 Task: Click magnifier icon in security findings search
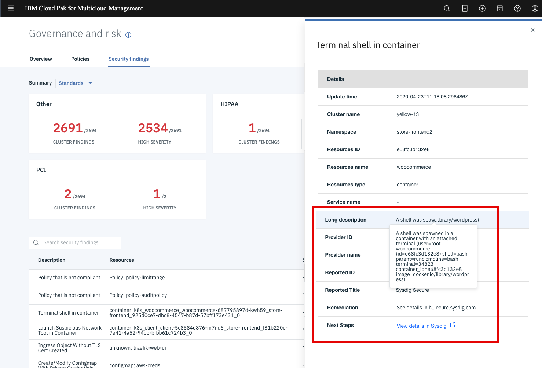pyautogui.click(x=36, y=242)
